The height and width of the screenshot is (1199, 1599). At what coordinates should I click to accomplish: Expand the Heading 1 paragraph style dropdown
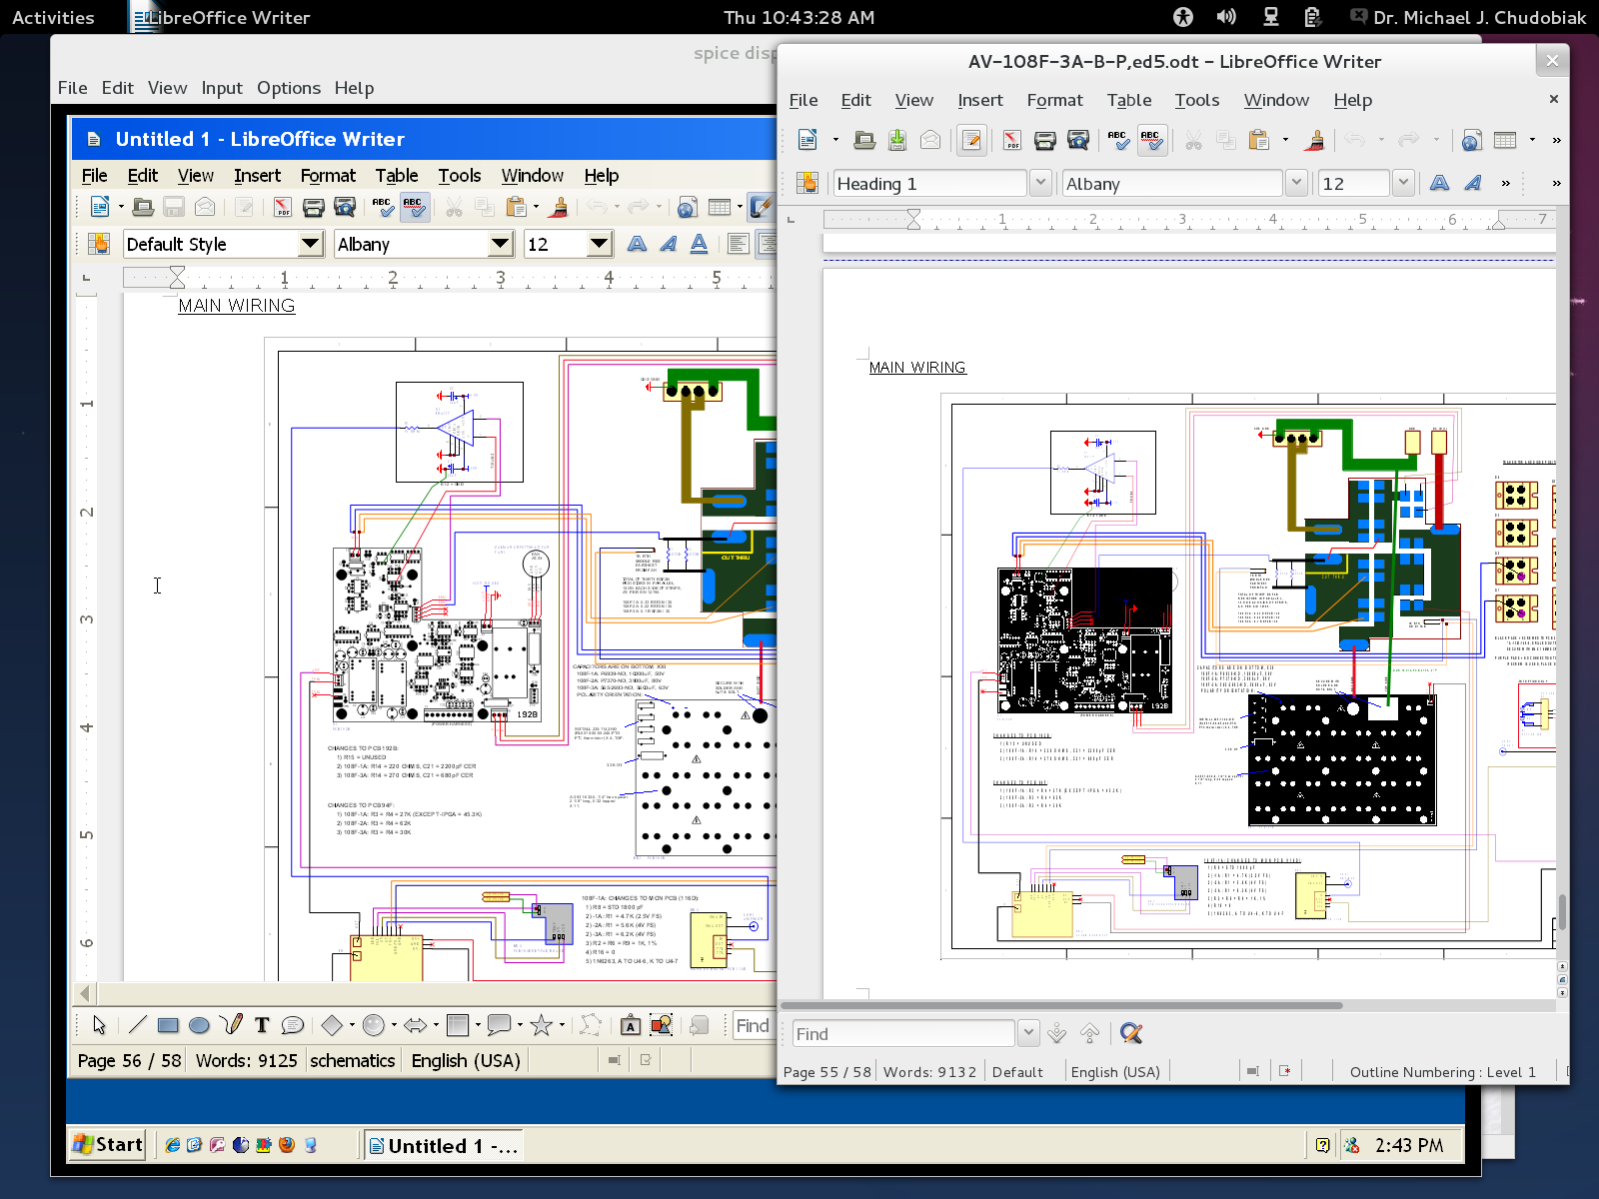(1040, 183)
